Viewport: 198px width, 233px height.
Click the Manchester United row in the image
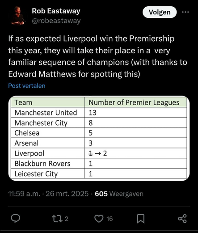click(x=99, y=113)
